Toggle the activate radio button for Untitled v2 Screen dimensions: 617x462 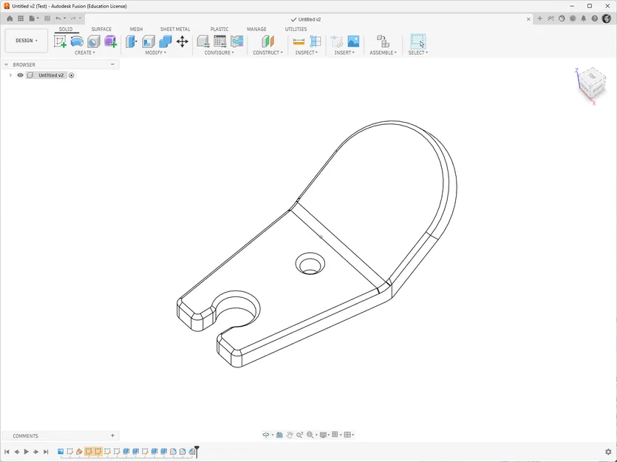(x=71, y=75)
